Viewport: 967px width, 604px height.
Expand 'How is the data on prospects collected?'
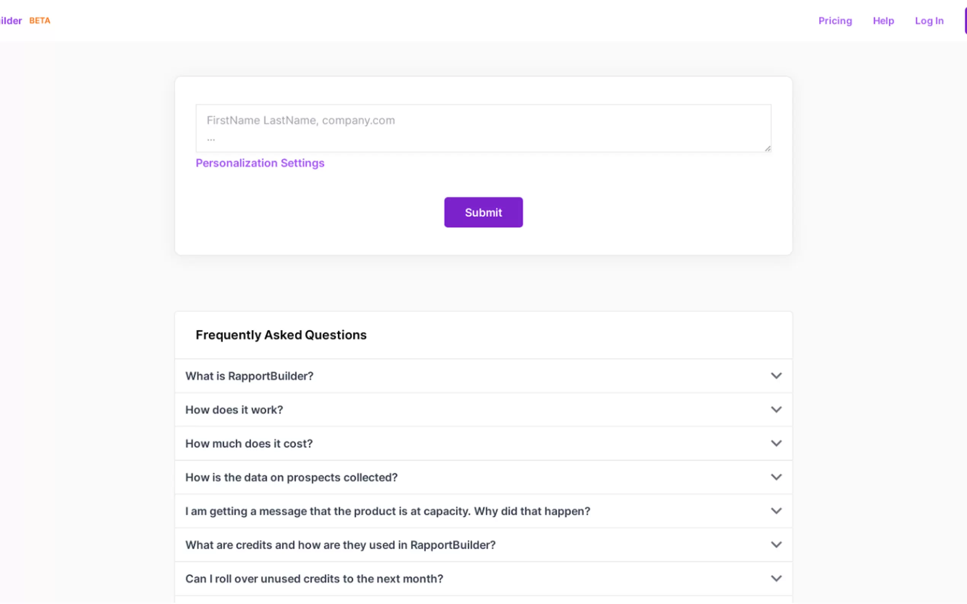[291, 477]
